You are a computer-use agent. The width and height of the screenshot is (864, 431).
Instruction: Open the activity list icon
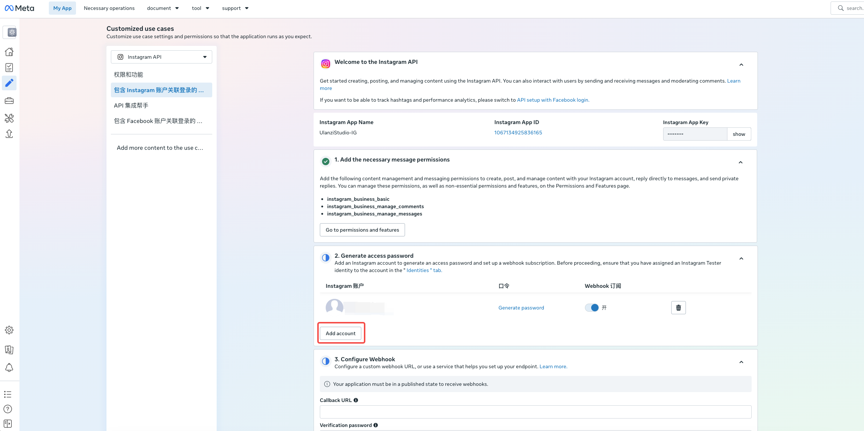point(8,394)
